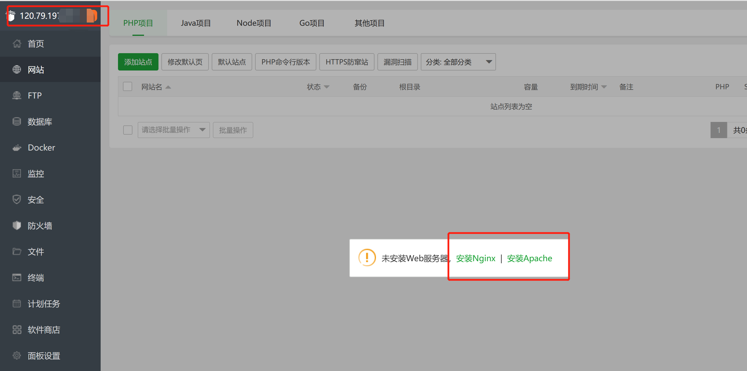The image size is (747, 371).
Task: Open the 到期时间 column sort arrow
Action: coord(604,87)
